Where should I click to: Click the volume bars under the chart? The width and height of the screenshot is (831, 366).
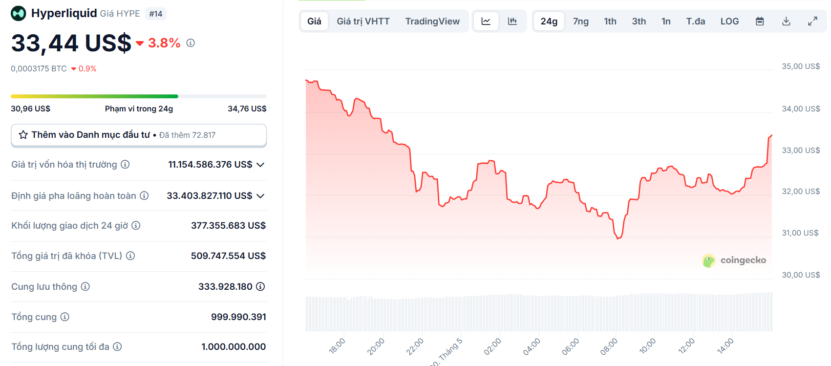pos(539,313)
